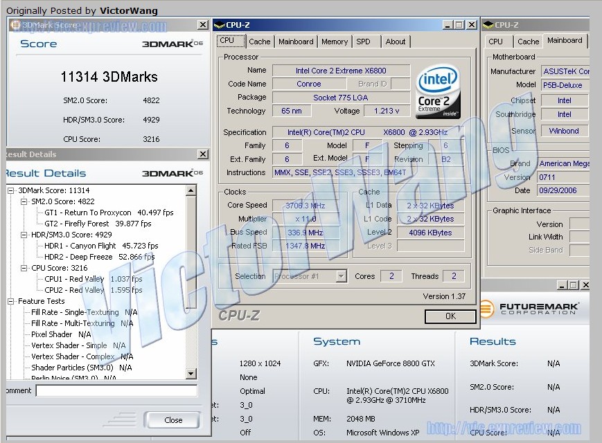Select Vertex Shader - Complex row
This screenshot has width=602, height=443.
pos(82,357)
